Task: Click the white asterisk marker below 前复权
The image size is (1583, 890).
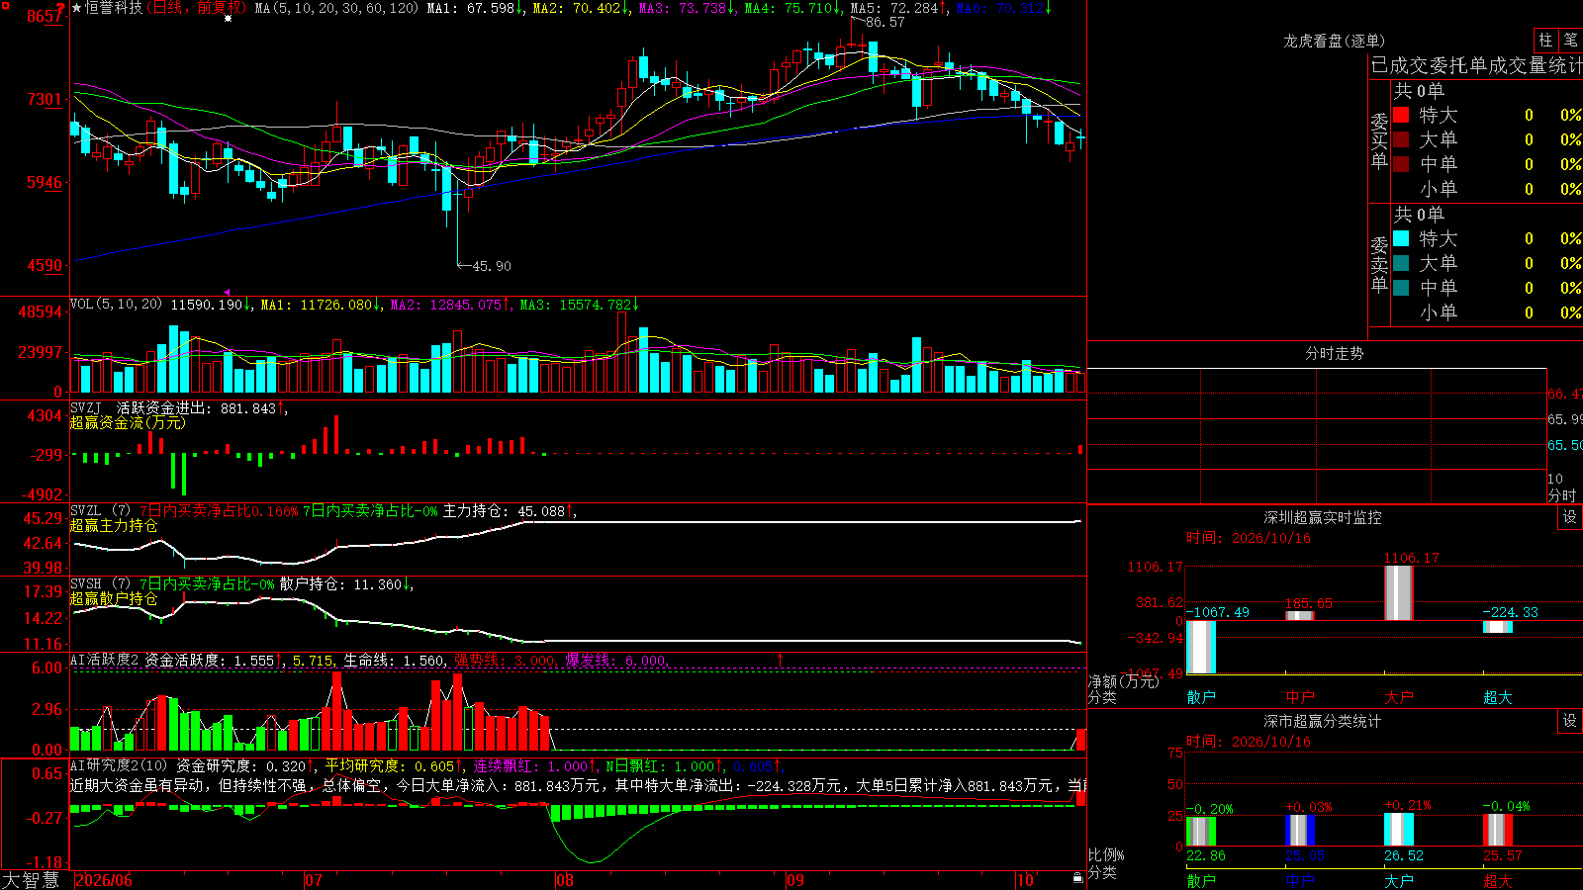Action: click(229, 18)
